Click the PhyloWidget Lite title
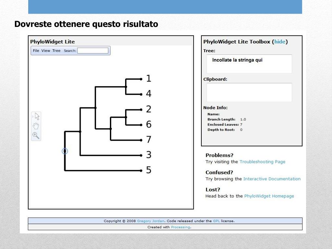Screen dimensions: 332x249 (x=53, y=42)
